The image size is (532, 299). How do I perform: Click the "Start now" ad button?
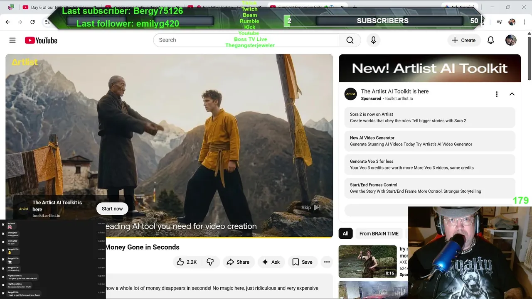(x=112, y=208)
